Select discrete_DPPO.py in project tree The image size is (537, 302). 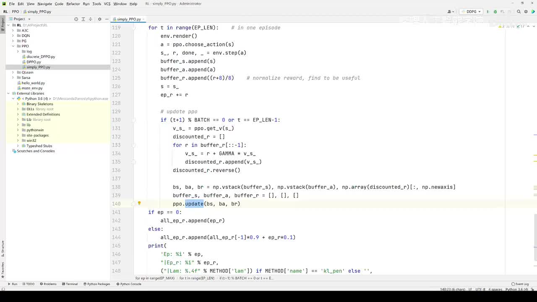point(41,57)
